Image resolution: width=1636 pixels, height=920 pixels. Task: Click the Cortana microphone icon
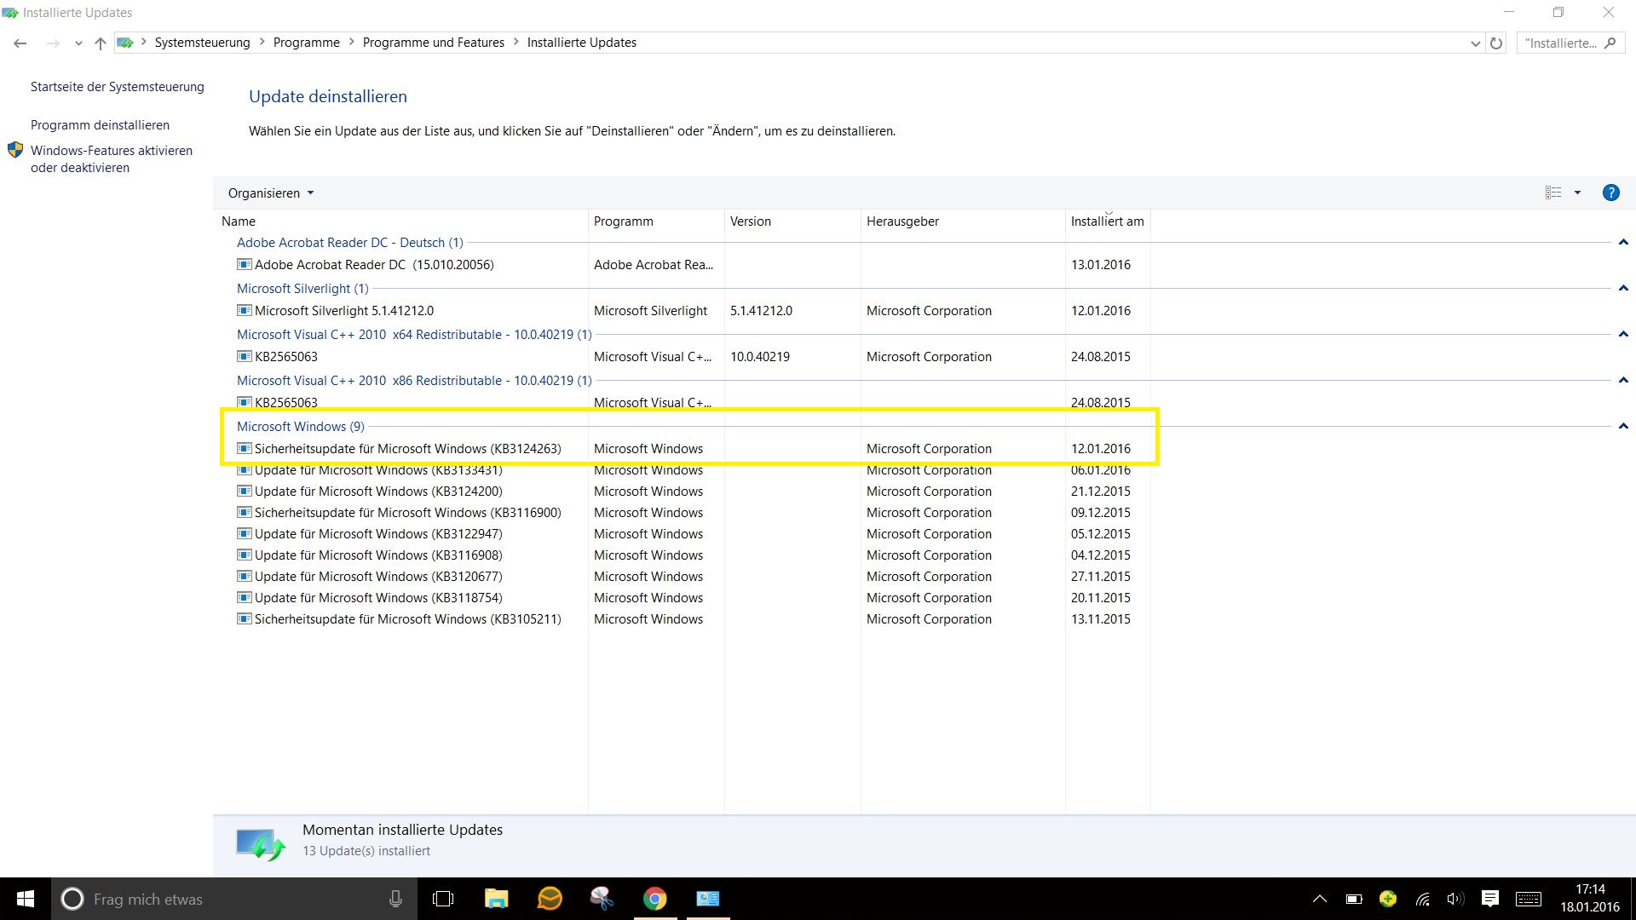point(395,899)
